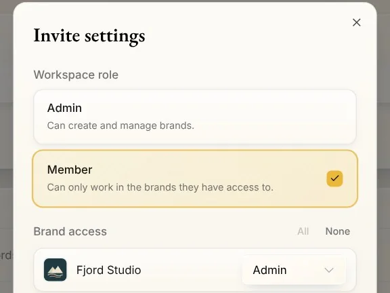Click the 'Fjord Studio' brand name

click(x=109, y=270)
